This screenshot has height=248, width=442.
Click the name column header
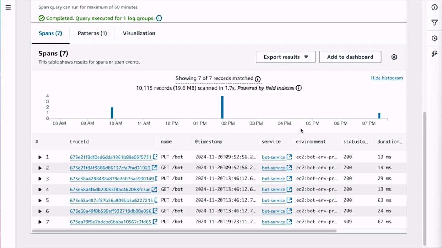[x=166, y=141]
